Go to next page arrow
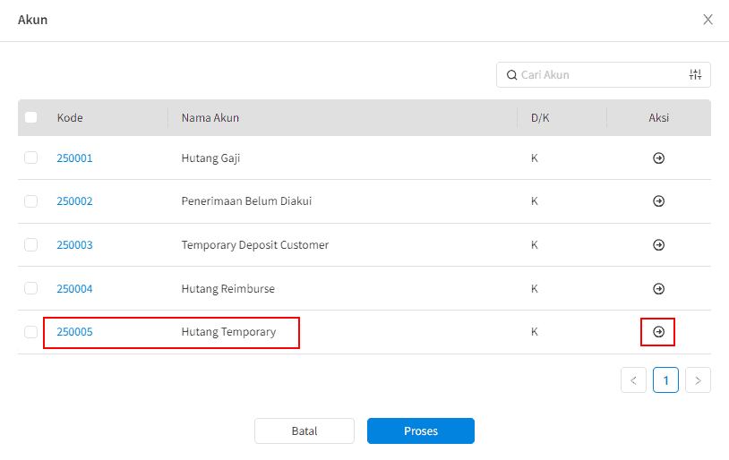The width and height of the screenshot is (729, 460). 698,380
